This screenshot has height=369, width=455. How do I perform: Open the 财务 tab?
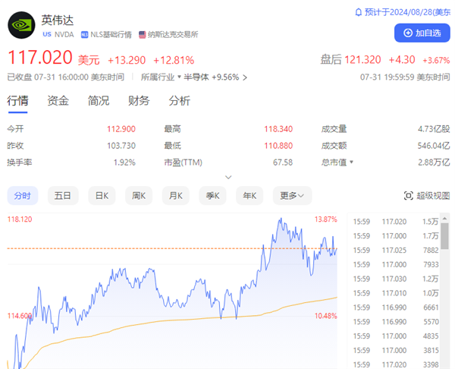[x=138, y=101]
